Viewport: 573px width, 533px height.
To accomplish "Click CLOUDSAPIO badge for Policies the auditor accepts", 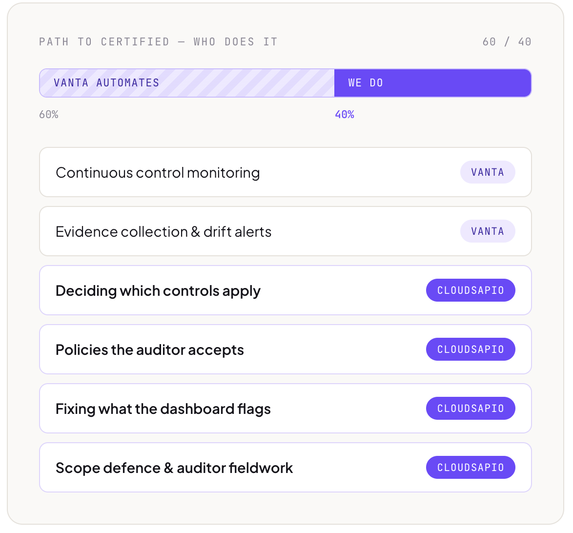I will pyautogui.click(x=471, y=349).
